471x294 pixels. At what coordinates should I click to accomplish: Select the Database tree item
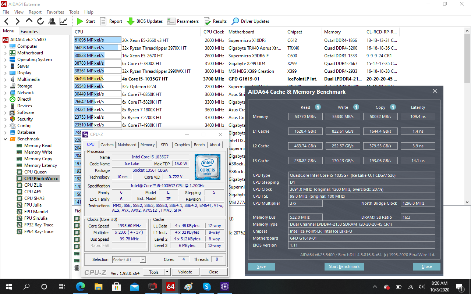click(26, 132)
